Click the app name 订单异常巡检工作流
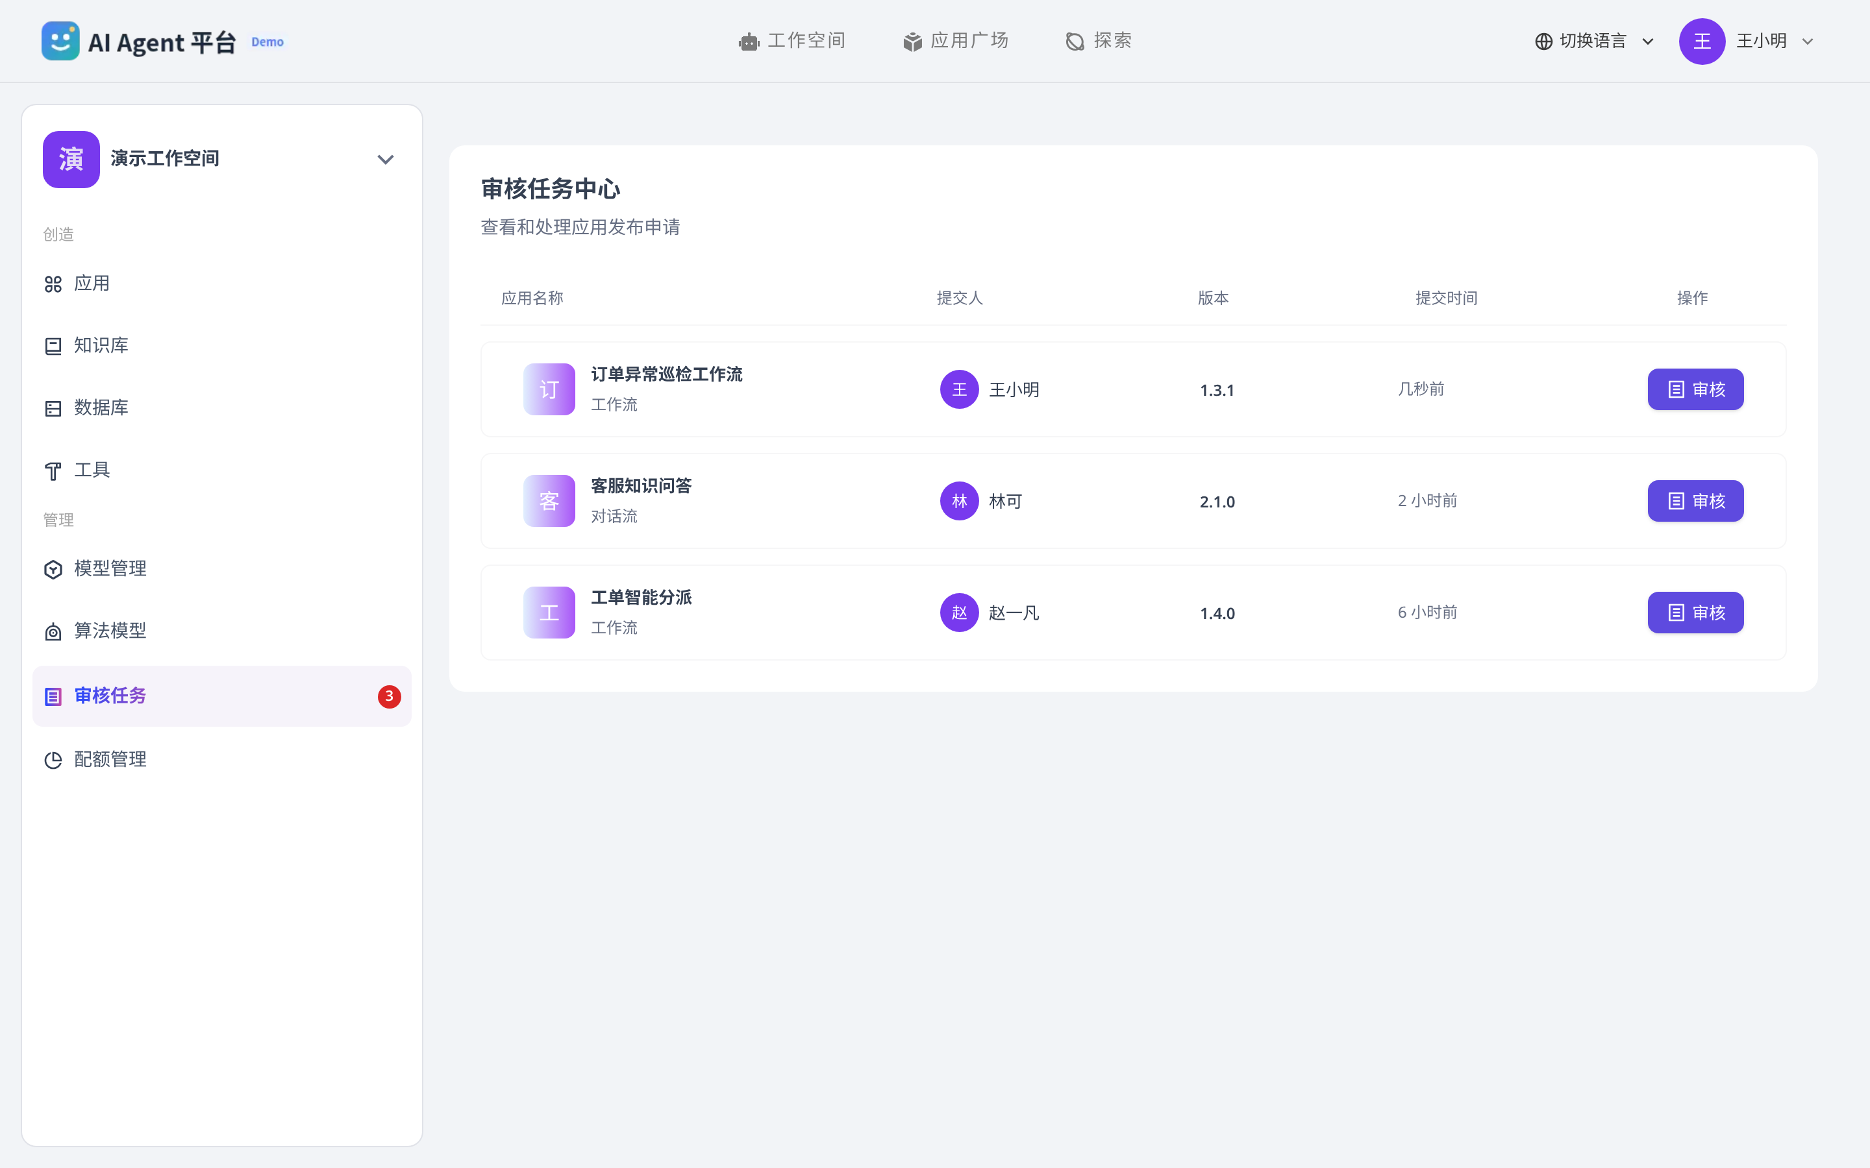This screenshot has width=1870, height=1168. [667, 374]
